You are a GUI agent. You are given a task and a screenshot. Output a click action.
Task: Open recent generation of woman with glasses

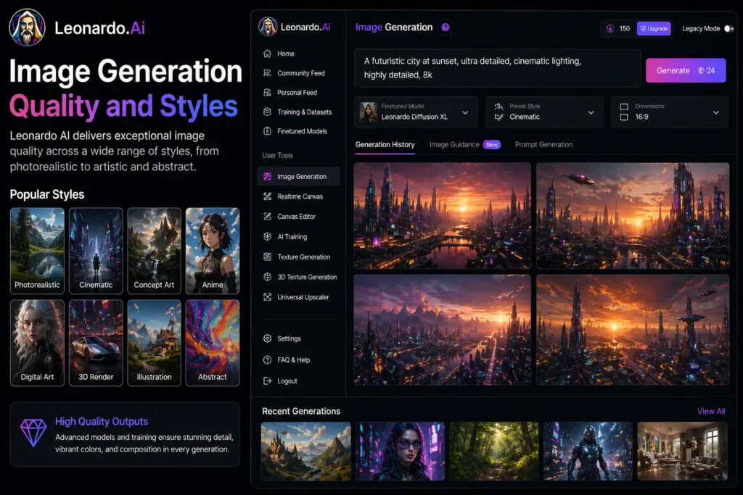click(x=400, y=452)
